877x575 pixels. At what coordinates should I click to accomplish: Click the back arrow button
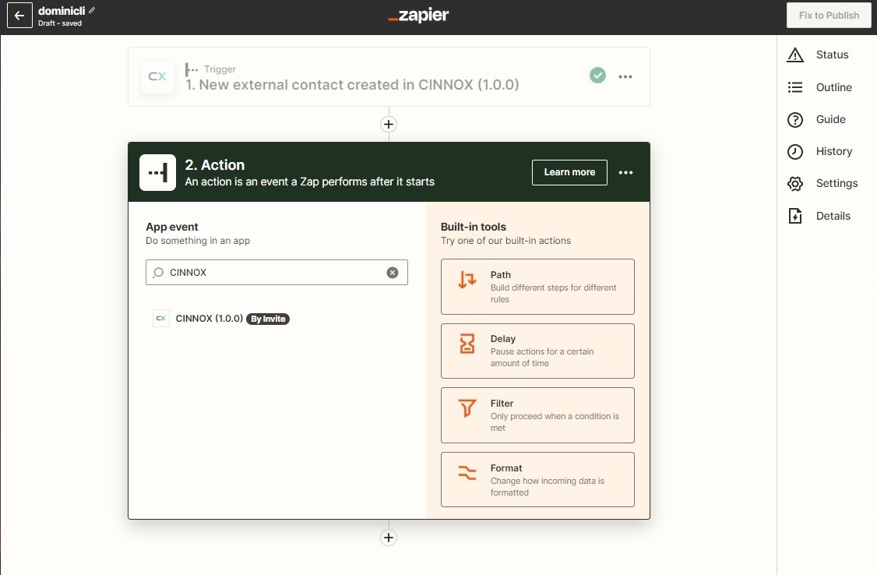pyautogui.click(x=19, y=16)
